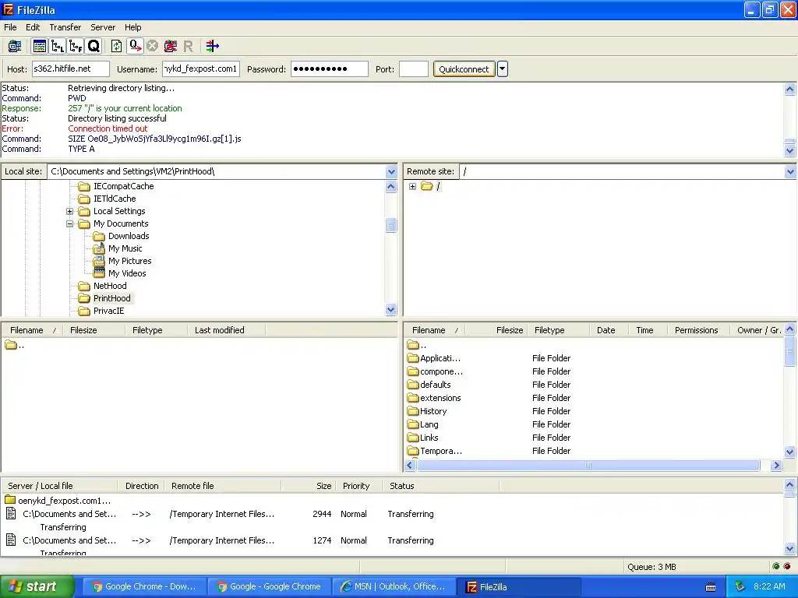Viewport: 798px width, 598px height.
Task: Click scroll down arrow of local tree
Action: (391, 309)
